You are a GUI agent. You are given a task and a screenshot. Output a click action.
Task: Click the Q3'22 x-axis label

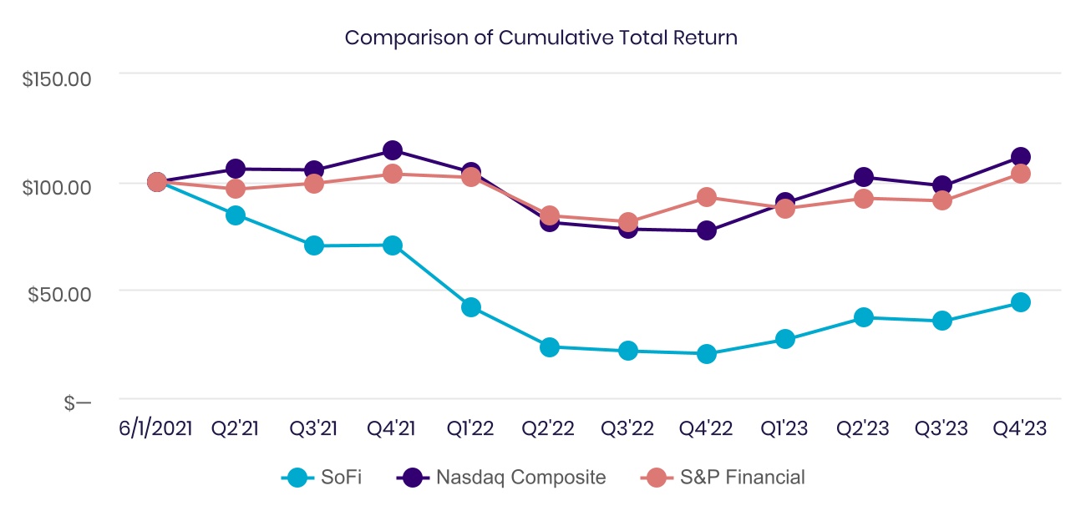click(x=628, y=429)
